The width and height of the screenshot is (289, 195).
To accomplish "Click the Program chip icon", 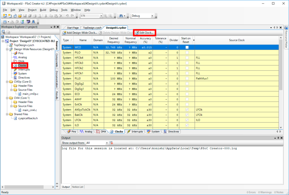I will pos(28,22).
